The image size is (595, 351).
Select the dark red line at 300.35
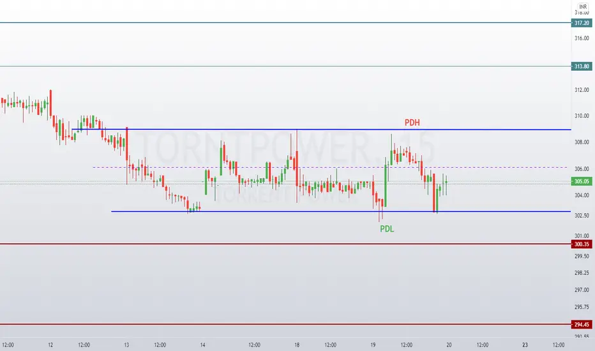pyautogui.click(x=285, y=244)
